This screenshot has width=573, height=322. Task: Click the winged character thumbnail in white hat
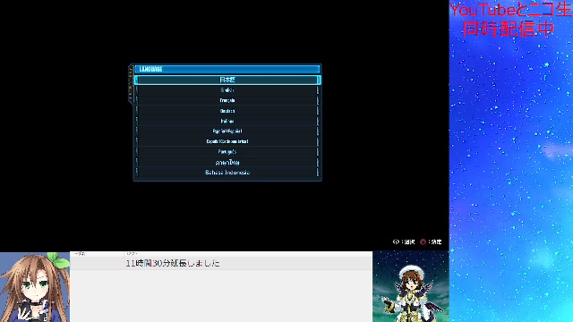tap(410, 286)
